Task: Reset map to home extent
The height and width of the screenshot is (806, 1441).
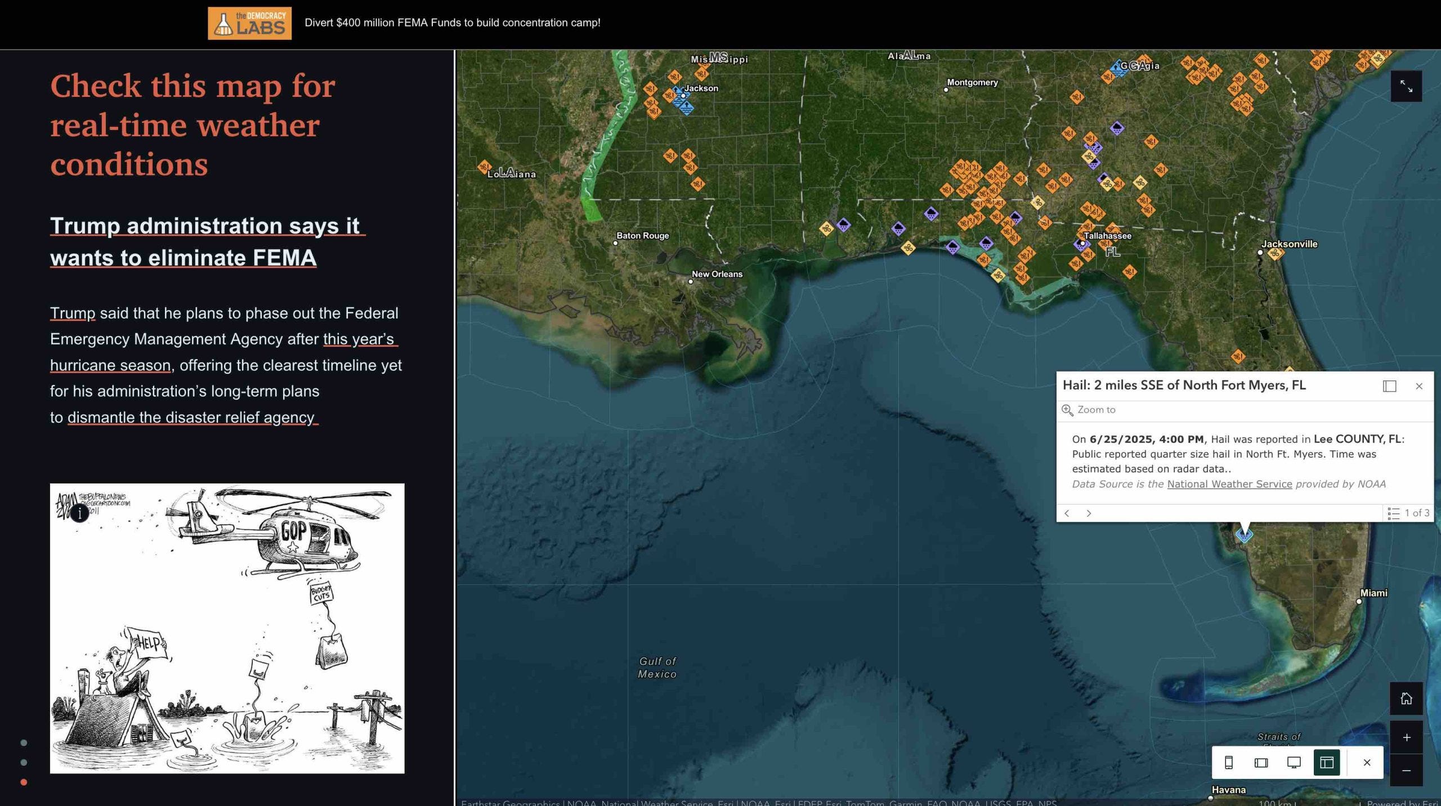Action: click(x=1406, y=698)
